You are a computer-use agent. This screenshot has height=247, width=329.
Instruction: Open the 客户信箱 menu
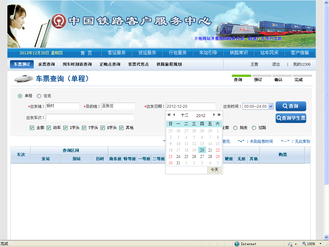tap(300, 53)
